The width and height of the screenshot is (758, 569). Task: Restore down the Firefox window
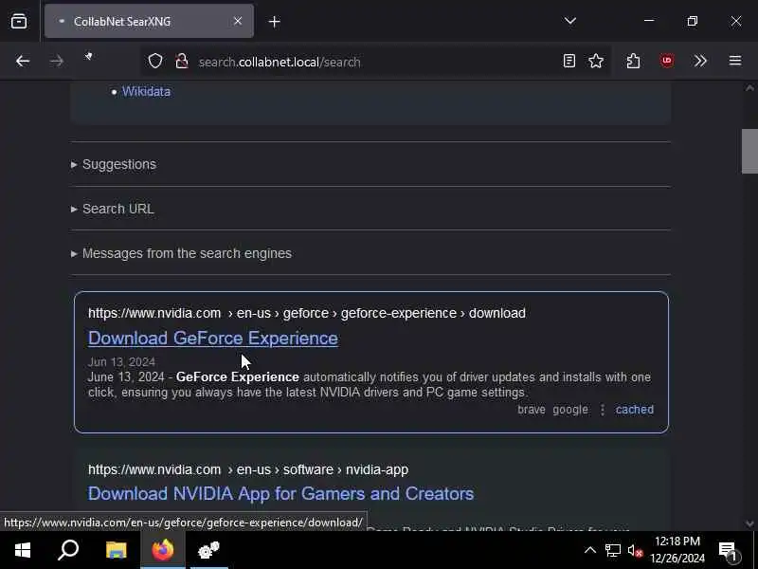[693, 21]
